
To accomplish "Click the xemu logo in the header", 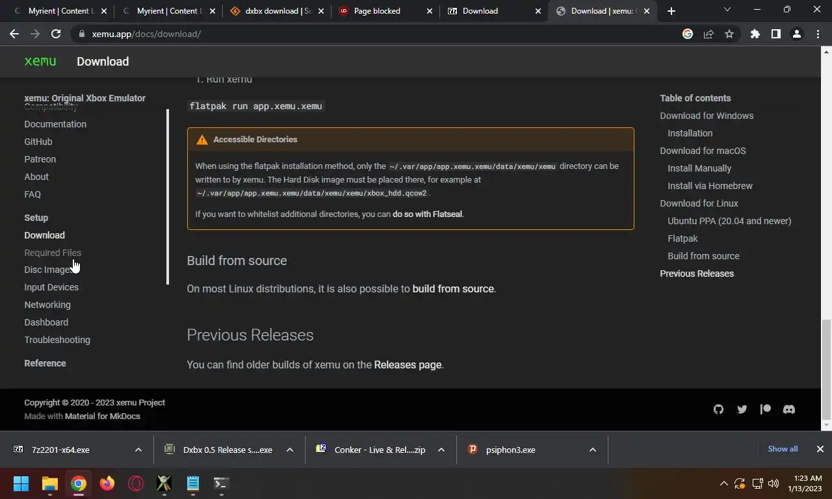I will [40, 61].
